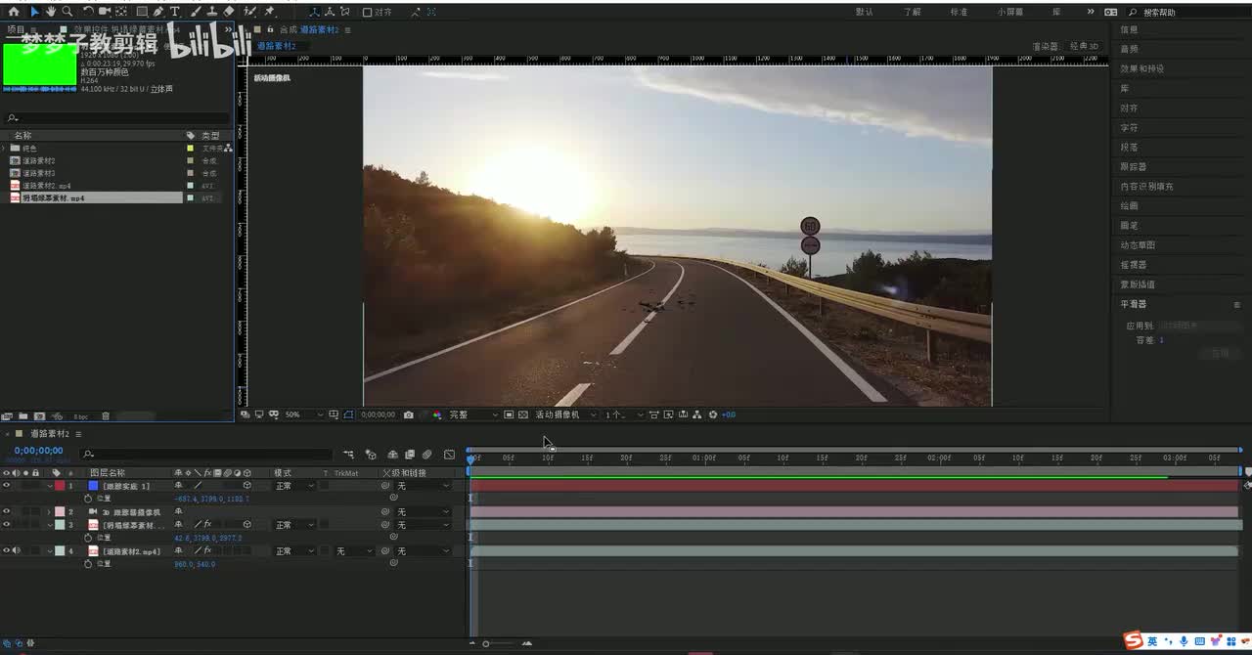Screen dimensions: 1252x655
Task: Open the 信息 panel
Action: tap(1129, 29)
